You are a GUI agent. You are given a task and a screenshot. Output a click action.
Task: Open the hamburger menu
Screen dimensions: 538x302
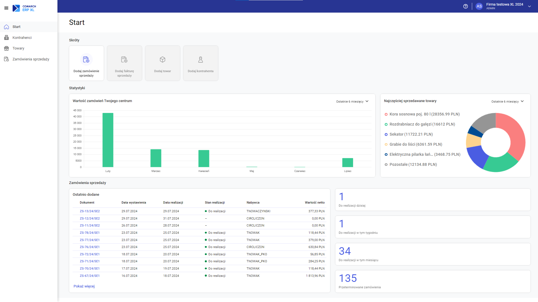(6, 8)
